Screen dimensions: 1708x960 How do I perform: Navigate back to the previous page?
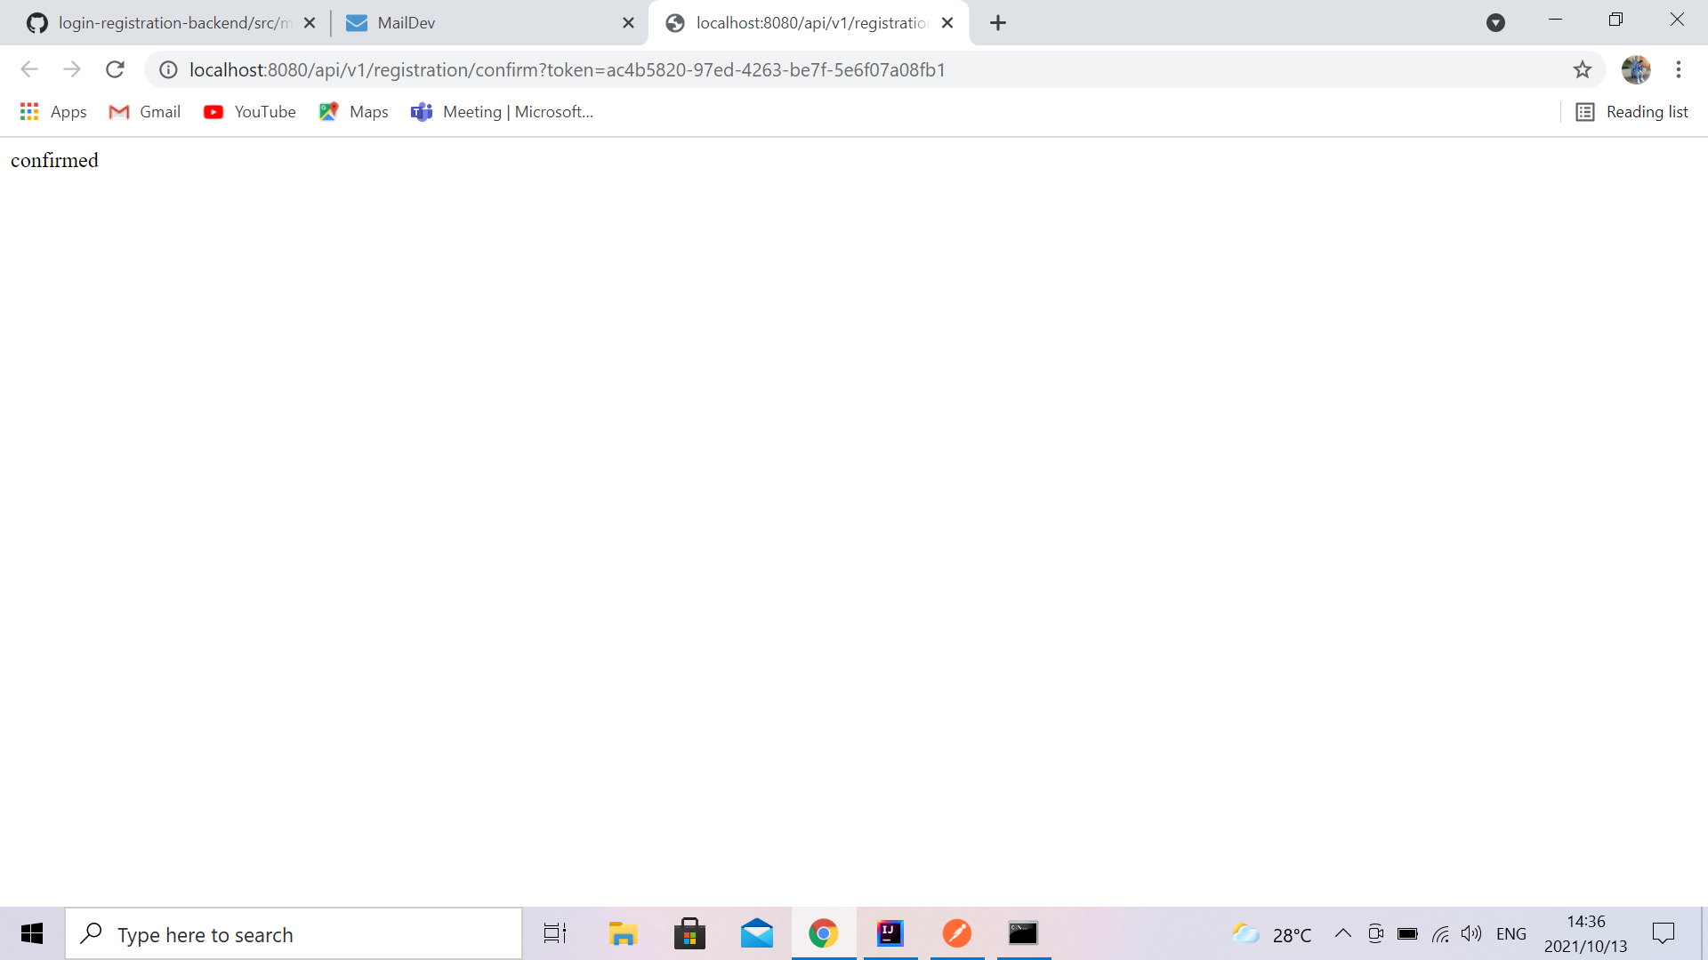coord(29,69)
